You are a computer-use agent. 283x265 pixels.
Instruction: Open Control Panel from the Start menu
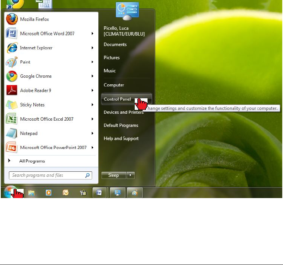117,99
